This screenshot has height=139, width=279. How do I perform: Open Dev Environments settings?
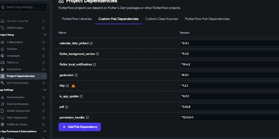18,83
